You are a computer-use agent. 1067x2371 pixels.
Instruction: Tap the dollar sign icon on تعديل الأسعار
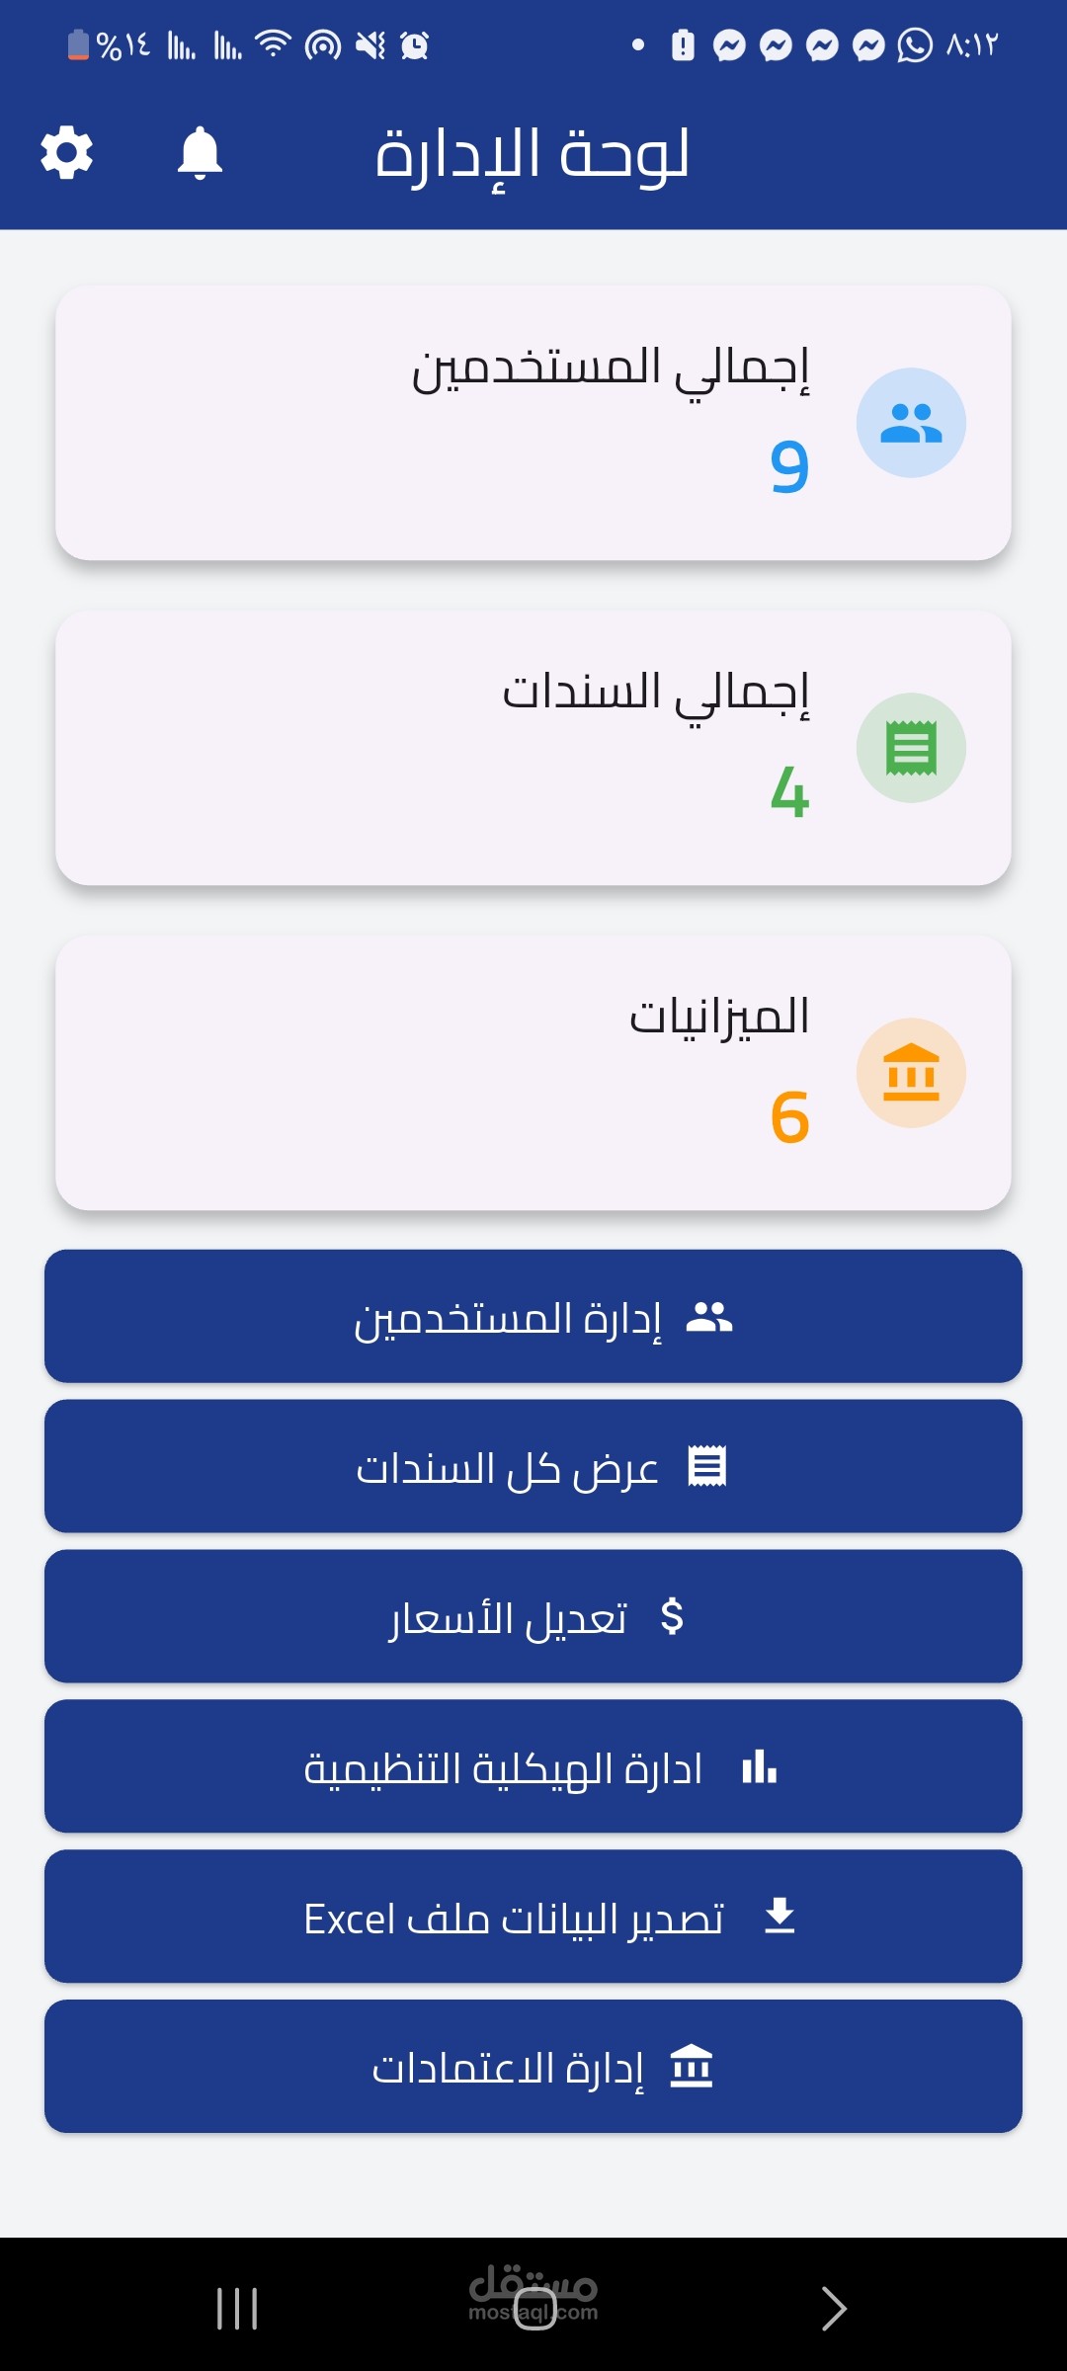(x=672, y=1616)
